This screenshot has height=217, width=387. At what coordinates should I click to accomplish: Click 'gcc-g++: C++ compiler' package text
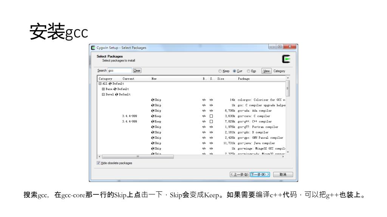pos(254,122)
